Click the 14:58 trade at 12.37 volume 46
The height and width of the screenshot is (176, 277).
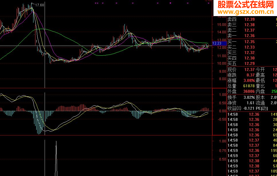click(x=252, y=140)
